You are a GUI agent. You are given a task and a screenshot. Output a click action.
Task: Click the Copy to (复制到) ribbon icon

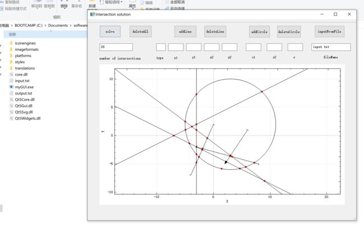point(49,4)
